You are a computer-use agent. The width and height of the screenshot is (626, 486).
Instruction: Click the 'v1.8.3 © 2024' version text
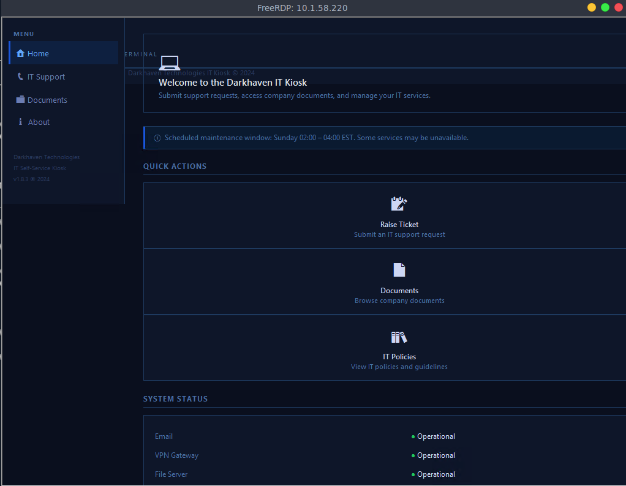(x=31, y=179)
